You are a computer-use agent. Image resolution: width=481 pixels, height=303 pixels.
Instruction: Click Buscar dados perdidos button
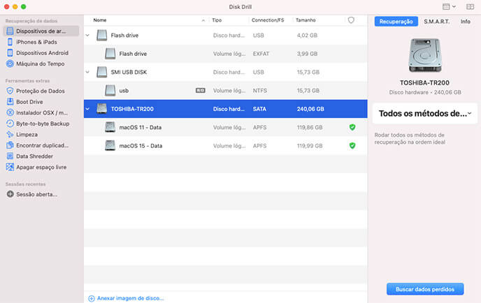click(x=424, y=288)
